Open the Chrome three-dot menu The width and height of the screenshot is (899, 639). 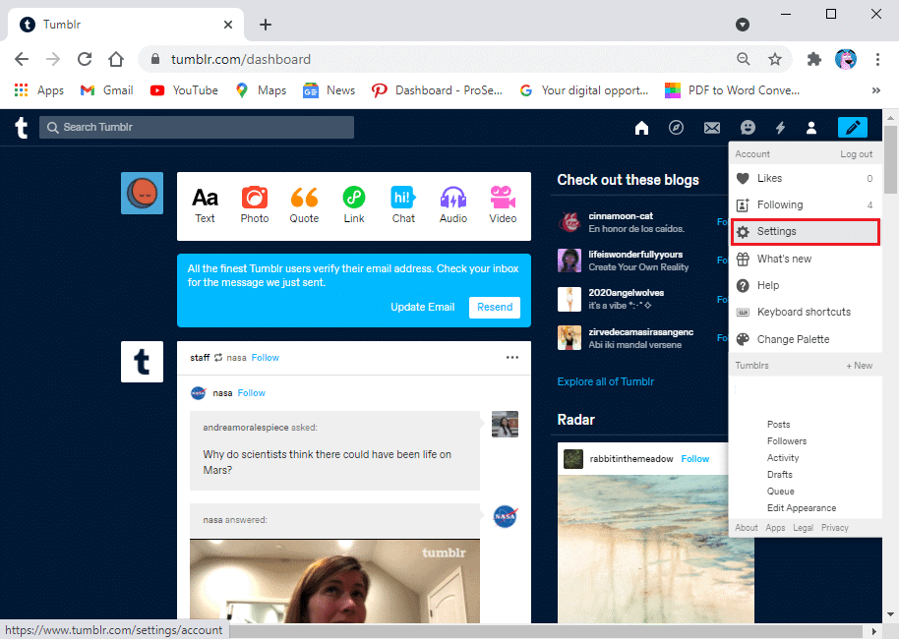878,59
